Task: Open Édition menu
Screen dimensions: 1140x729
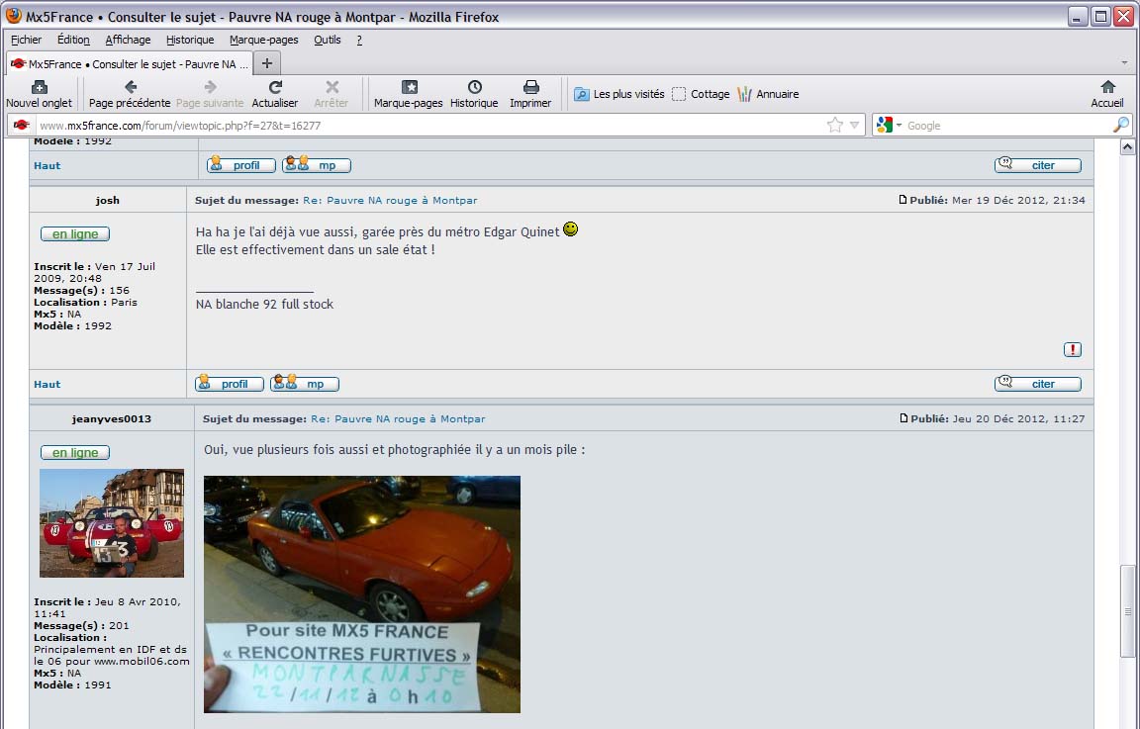Action: [73, 40]
